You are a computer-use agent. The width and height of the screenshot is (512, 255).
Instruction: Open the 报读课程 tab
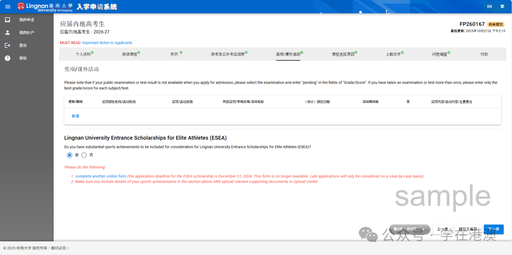coord(130,54)
